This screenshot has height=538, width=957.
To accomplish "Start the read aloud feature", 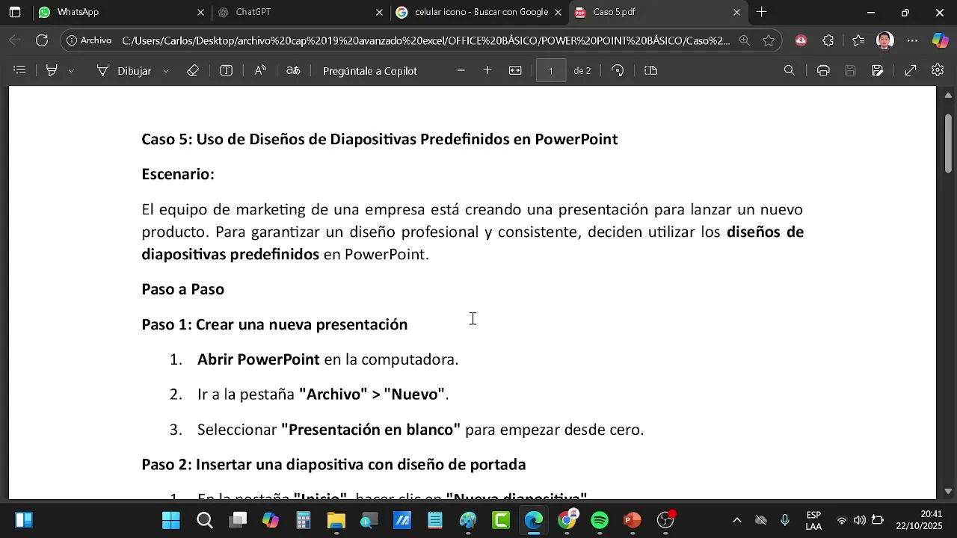I will tap(260, 70).
